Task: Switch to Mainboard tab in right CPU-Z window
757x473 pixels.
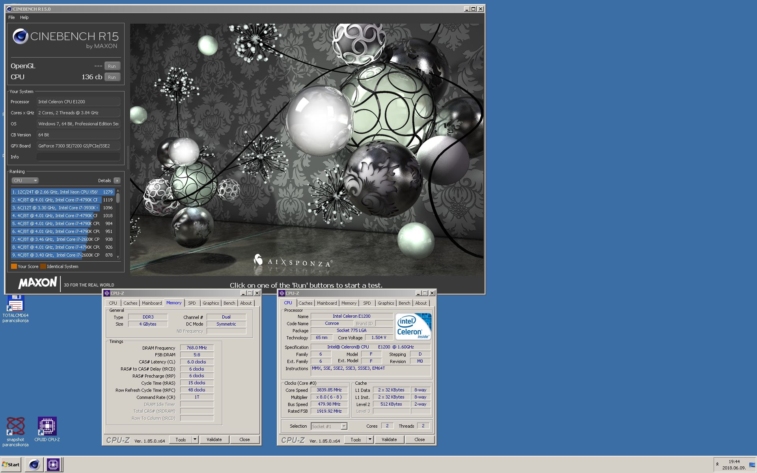Action: 327,303
